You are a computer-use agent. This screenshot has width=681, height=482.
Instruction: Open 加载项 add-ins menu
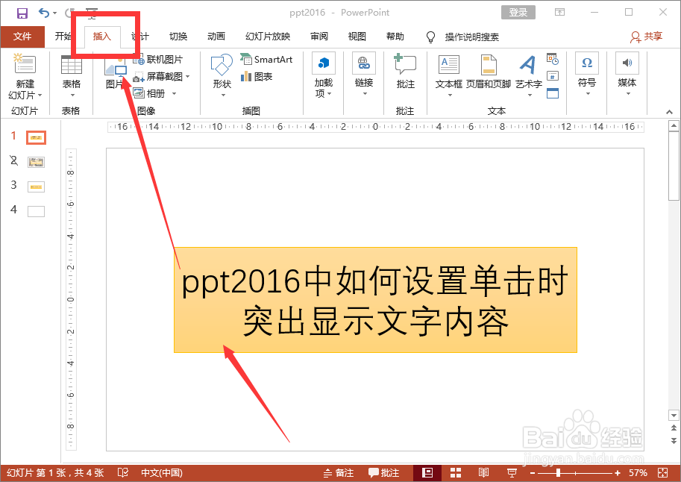[x=324, y=75]
